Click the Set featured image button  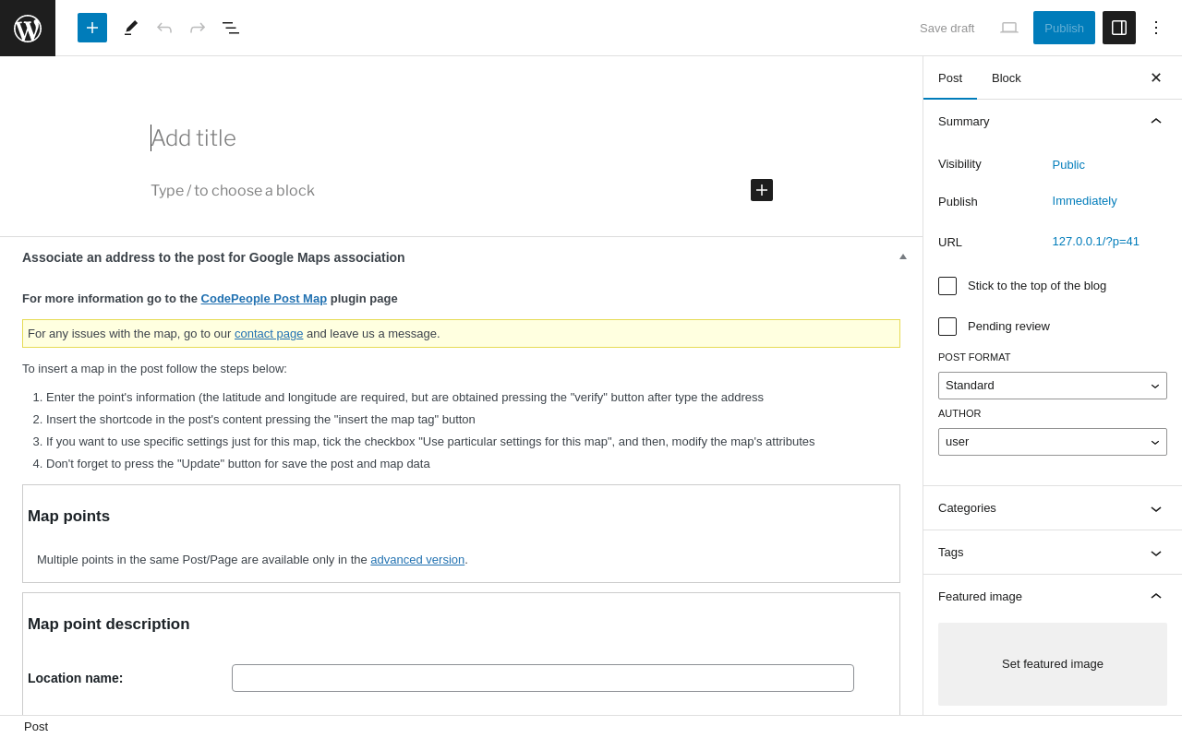[1053, 664]
